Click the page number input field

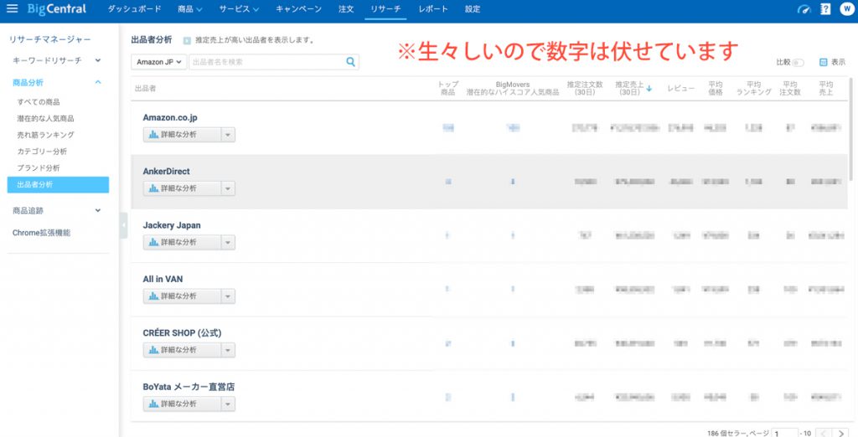coord(784,433)
